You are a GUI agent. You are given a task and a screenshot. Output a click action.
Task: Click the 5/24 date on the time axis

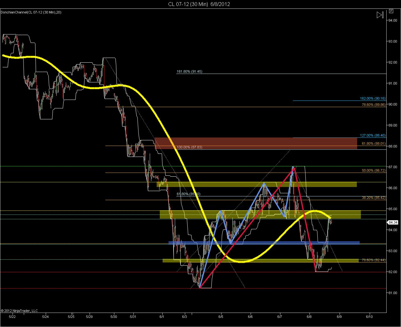pyautogui.click(x=45, y=317)
